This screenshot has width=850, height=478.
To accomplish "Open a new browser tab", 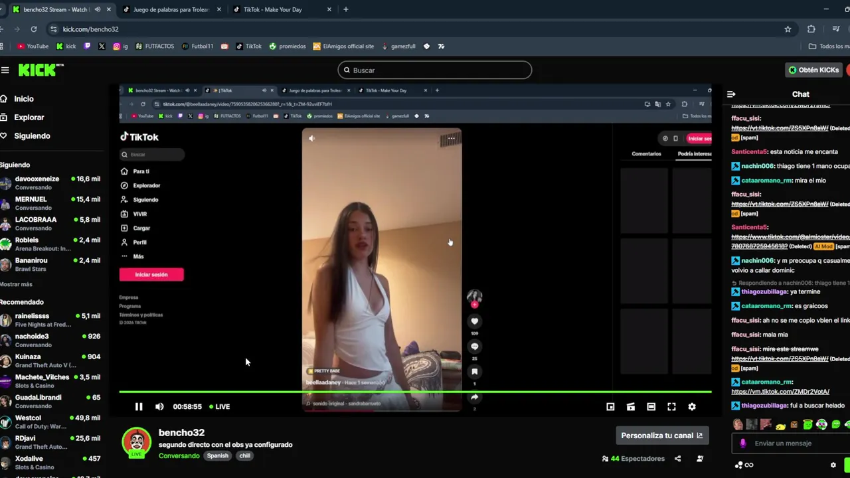I will (346, 9).
